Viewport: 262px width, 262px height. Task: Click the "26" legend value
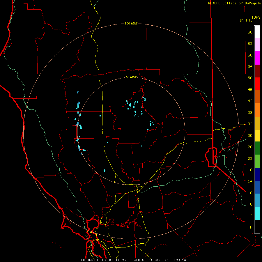[250, 147]
